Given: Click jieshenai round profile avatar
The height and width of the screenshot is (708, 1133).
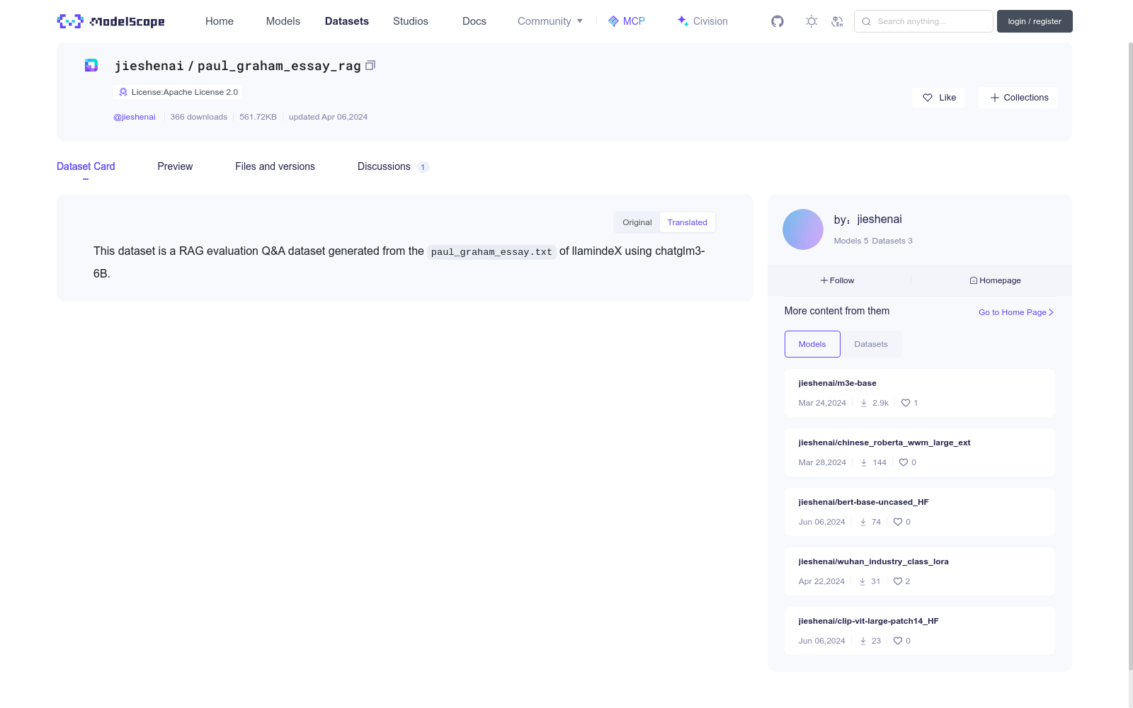Looking at the screenshot, I should coord(803,229).
